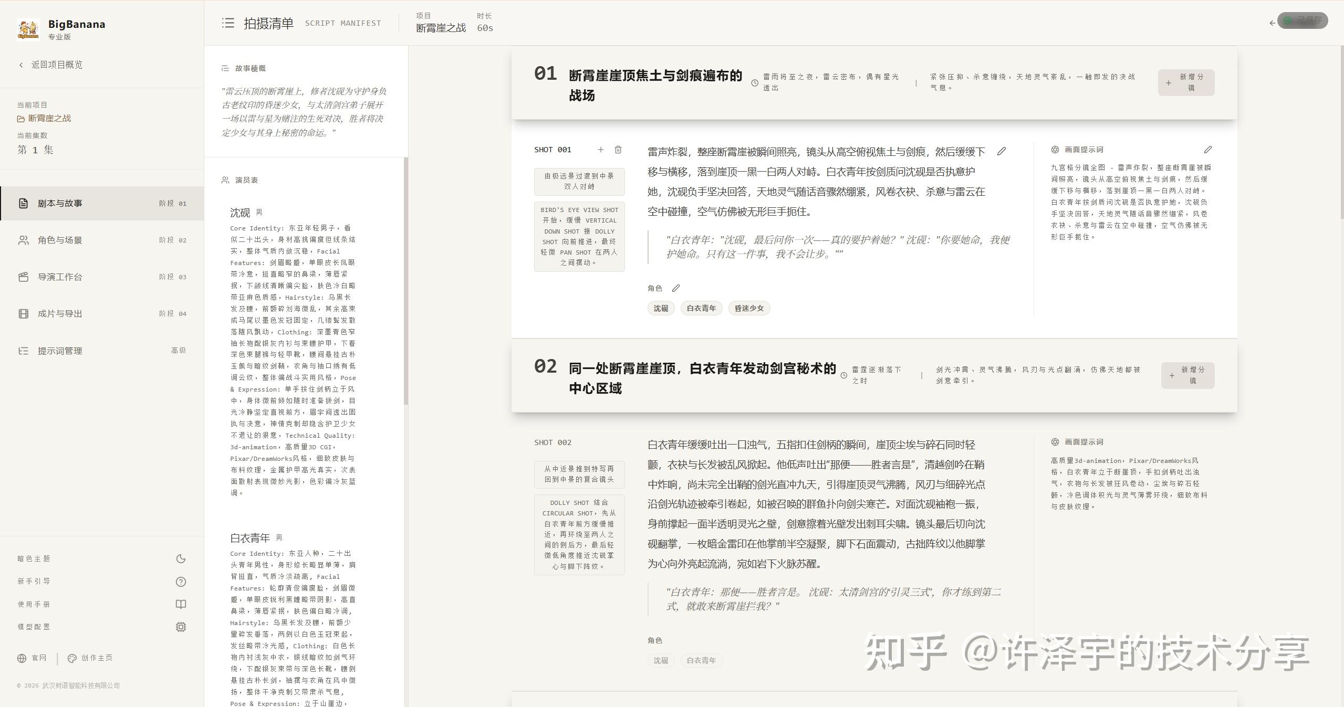Open 角色与场景 stage 02
1344x707 pixels.
point(102,240)
